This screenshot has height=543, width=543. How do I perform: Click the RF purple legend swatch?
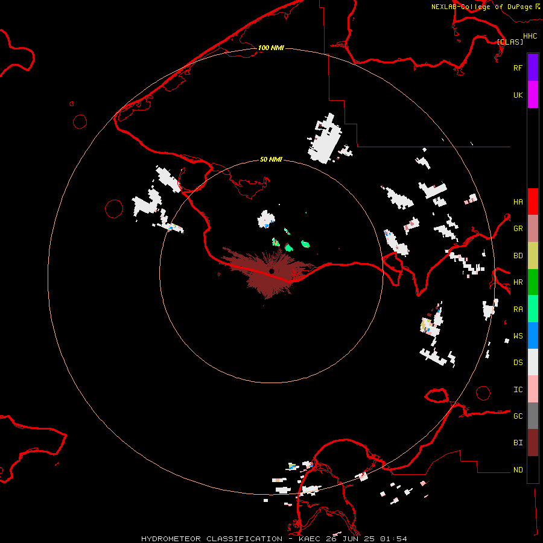point(533,68)
